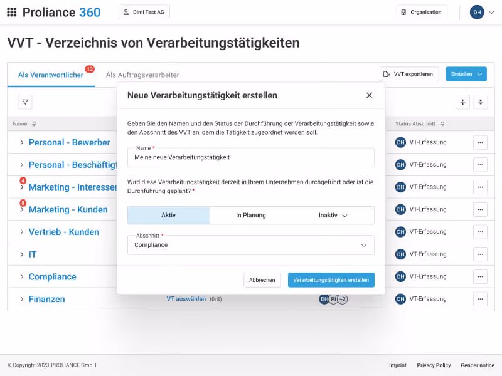
Task: Expand the Finanzen row chevron
Action: pyautogui.click(x=22, y=299)
